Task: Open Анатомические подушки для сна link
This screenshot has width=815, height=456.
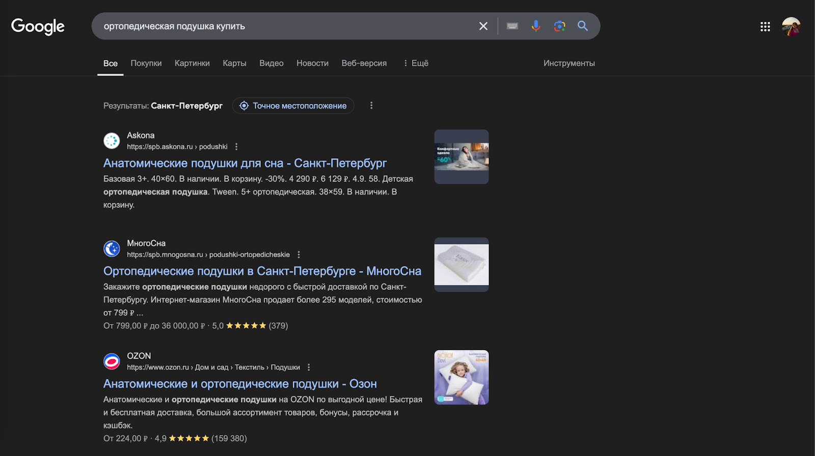Action: 245,163
